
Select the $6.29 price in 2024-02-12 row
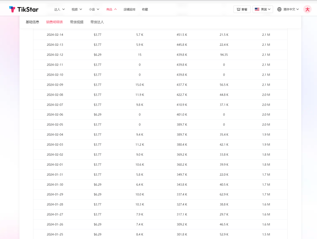[x=97, y=55]
